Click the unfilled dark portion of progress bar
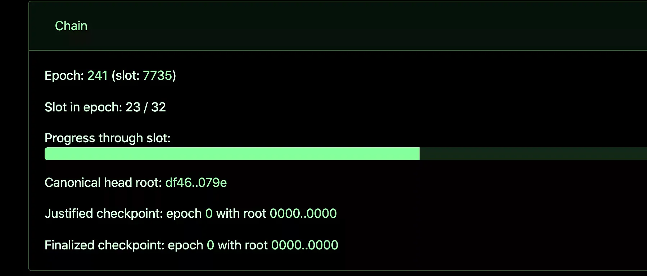This screenshot has width=647, height=276. pos(533,154)
